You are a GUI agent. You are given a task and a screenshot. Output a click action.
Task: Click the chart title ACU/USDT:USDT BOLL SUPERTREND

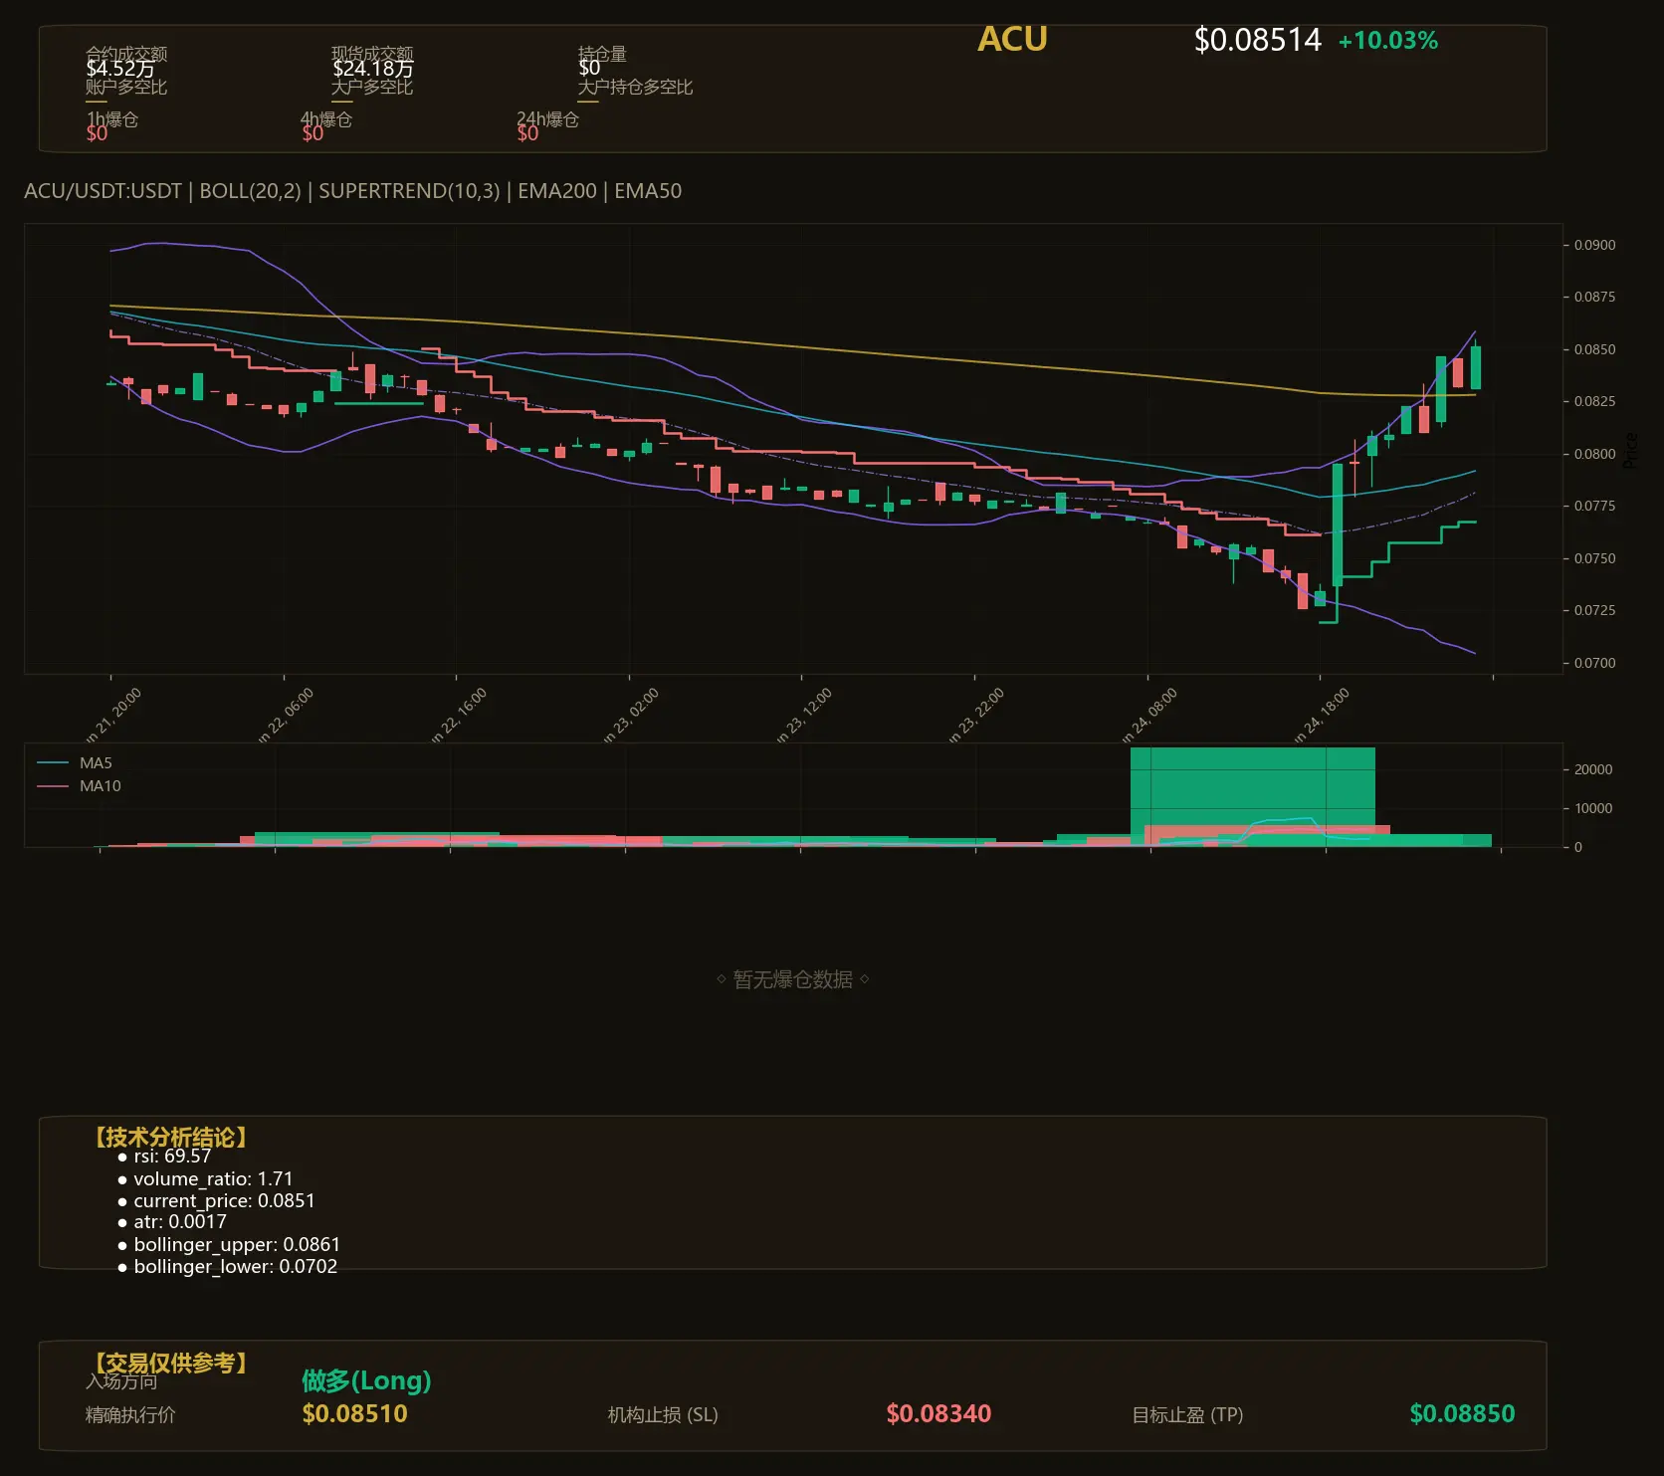tap(352, 191)
